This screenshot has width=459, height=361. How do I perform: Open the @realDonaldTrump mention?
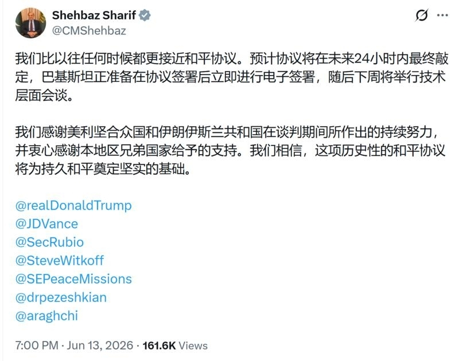tap(73, 206)
